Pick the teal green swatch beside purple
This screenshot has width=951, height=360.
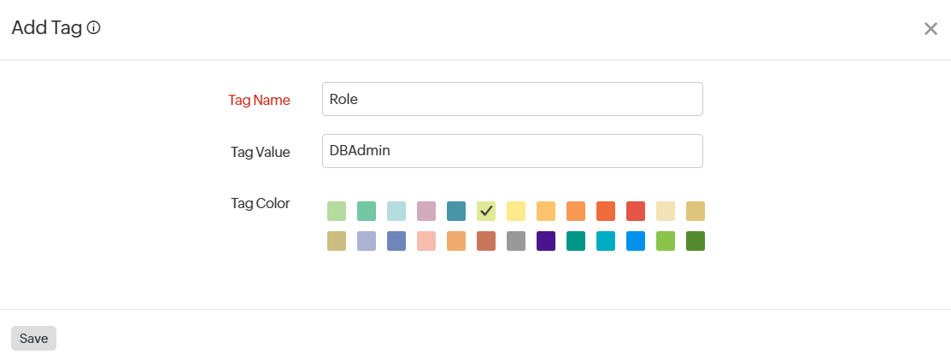pos(576,241)
